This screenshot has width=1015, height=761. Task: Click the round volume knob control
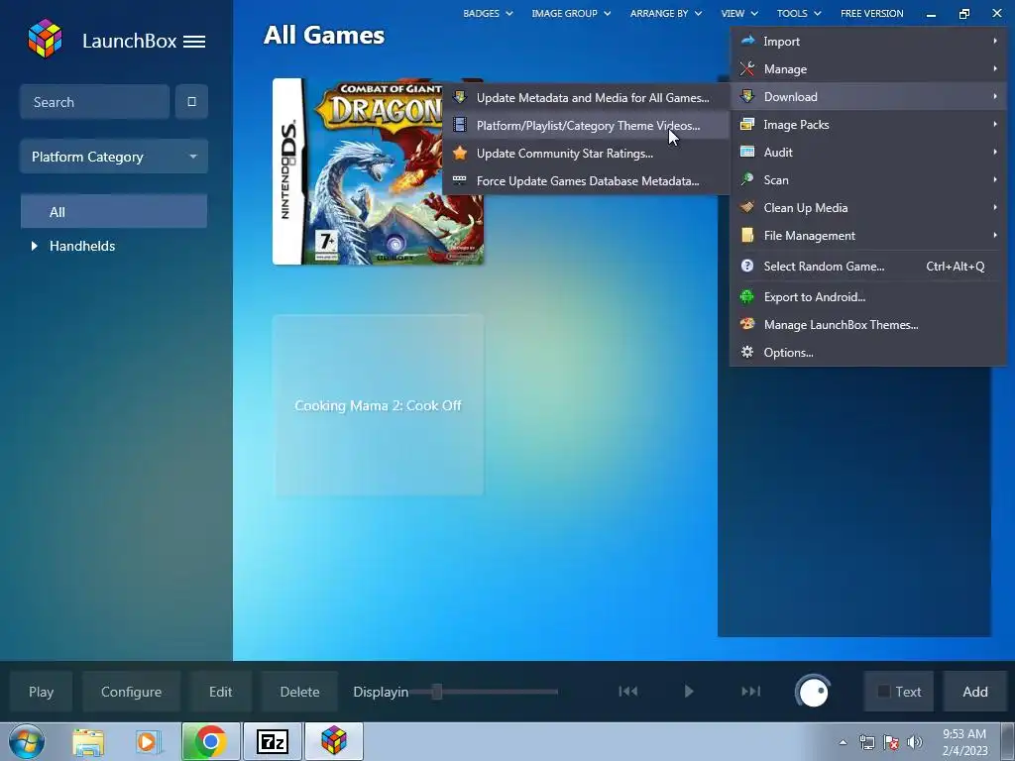click(813, 692)
